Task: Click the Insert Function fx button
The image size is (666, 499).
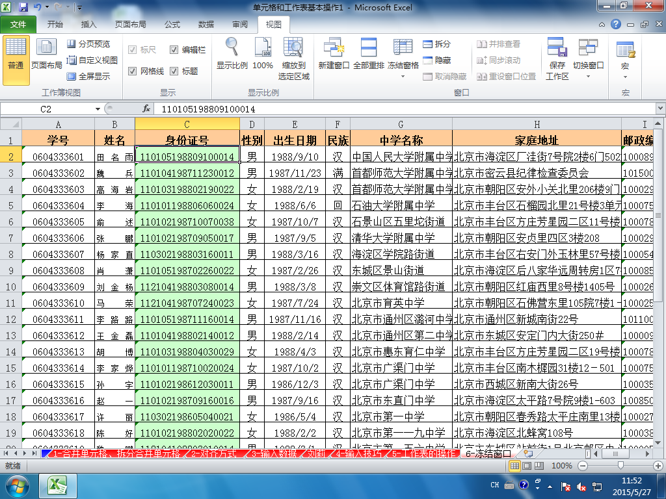Action: [146, 109]
